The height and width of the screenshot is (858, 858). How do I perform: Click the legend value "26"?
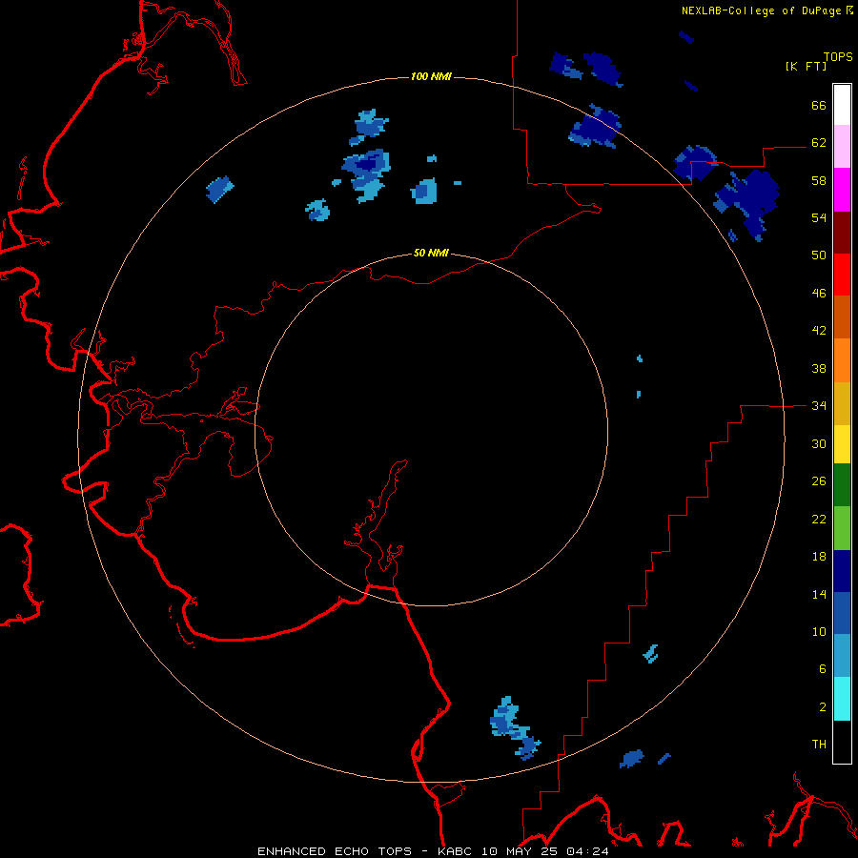[x=819, y=481]
